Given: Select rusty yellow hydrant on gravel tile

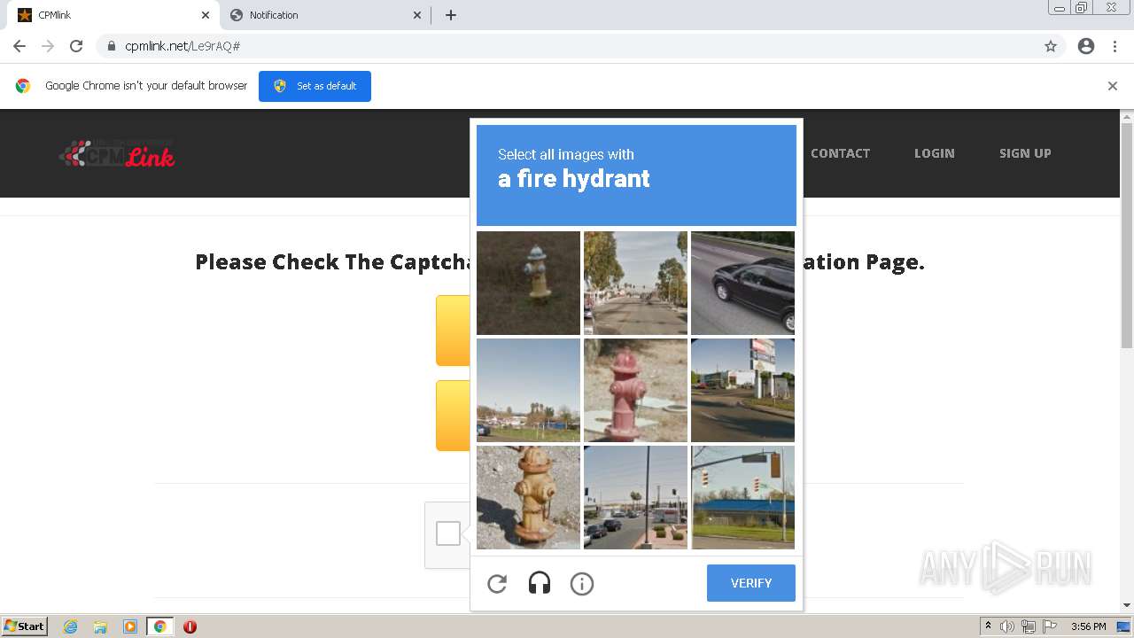Looking at the screenshot, I should (528, 497).
